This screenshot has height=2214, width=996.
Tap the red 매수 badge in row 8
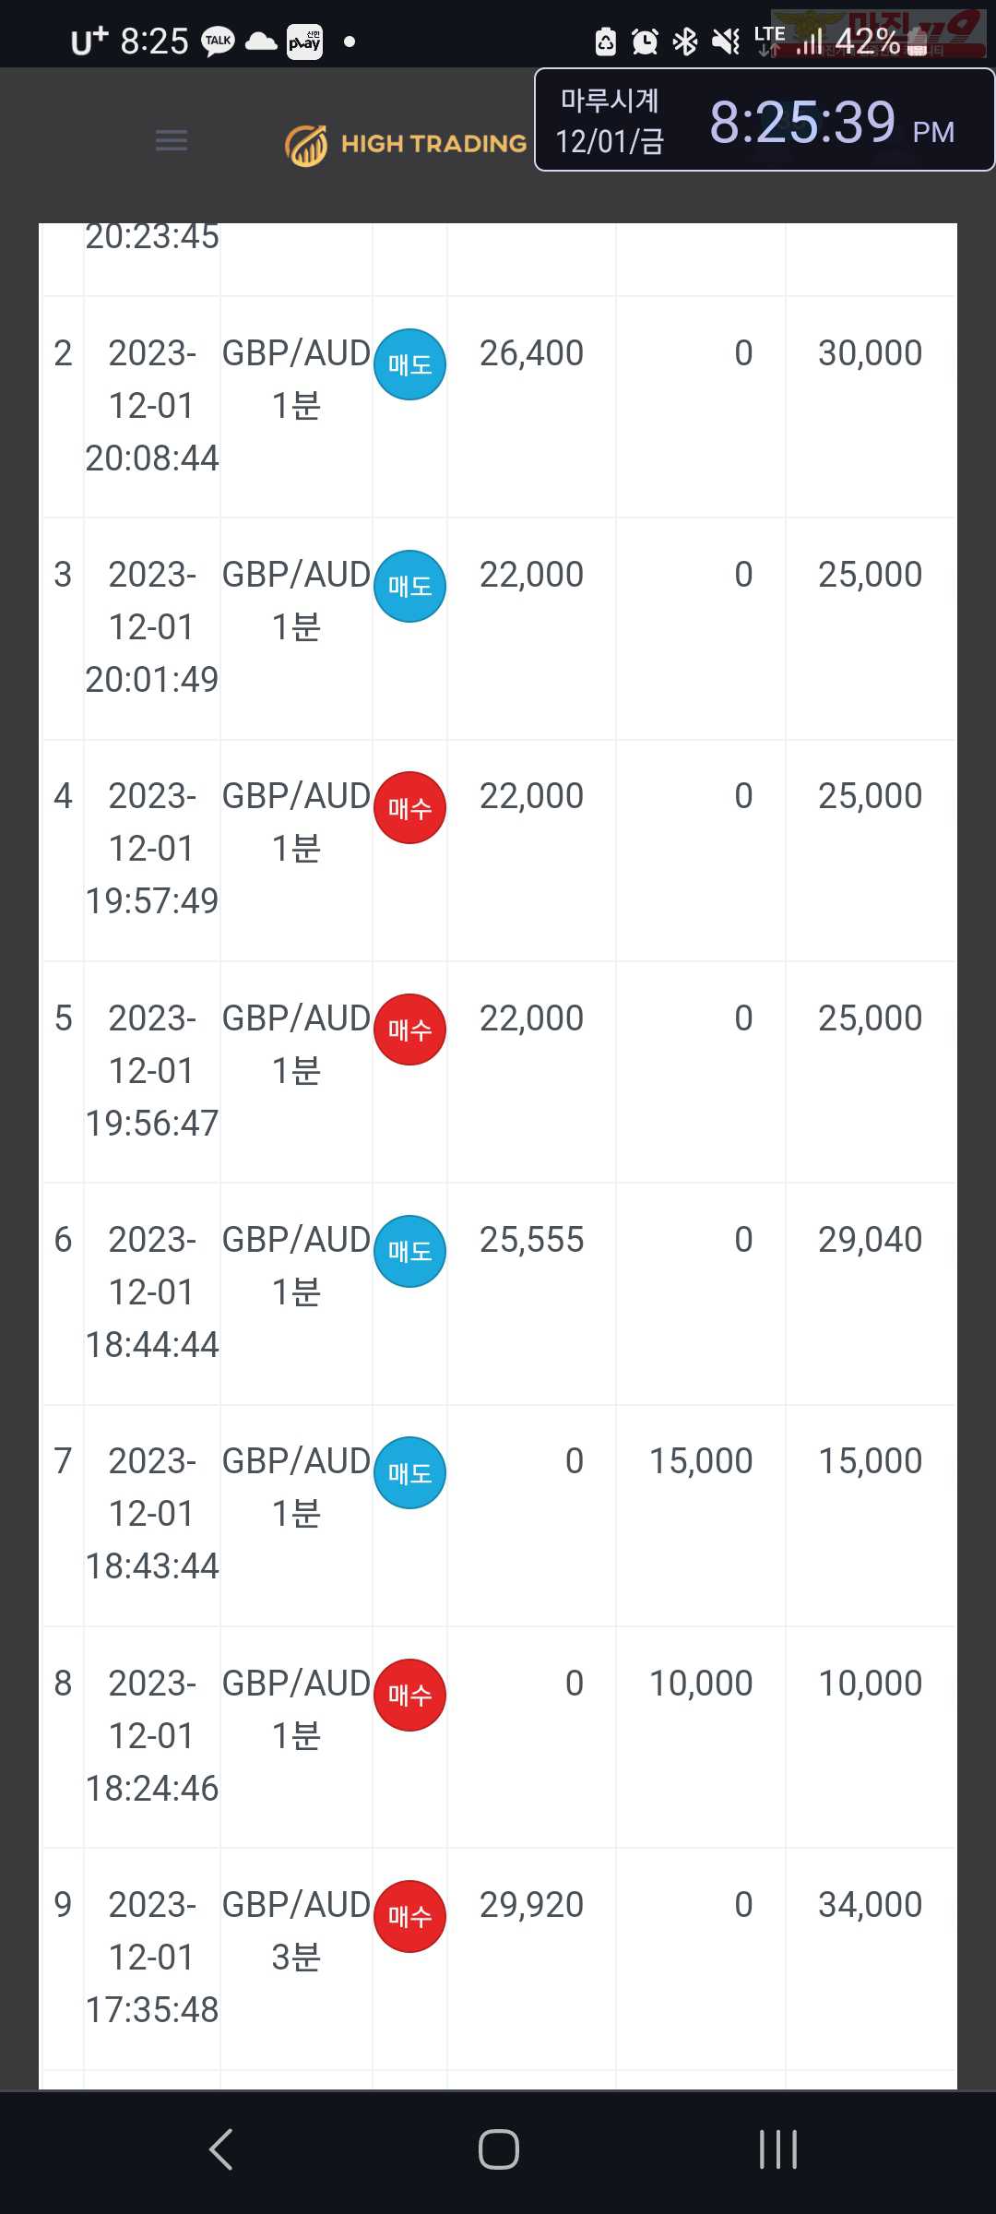409,1695
